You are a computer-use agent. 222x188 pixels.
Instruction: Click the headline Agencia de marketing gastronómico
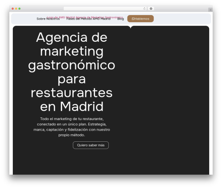(x=71, y=72)
